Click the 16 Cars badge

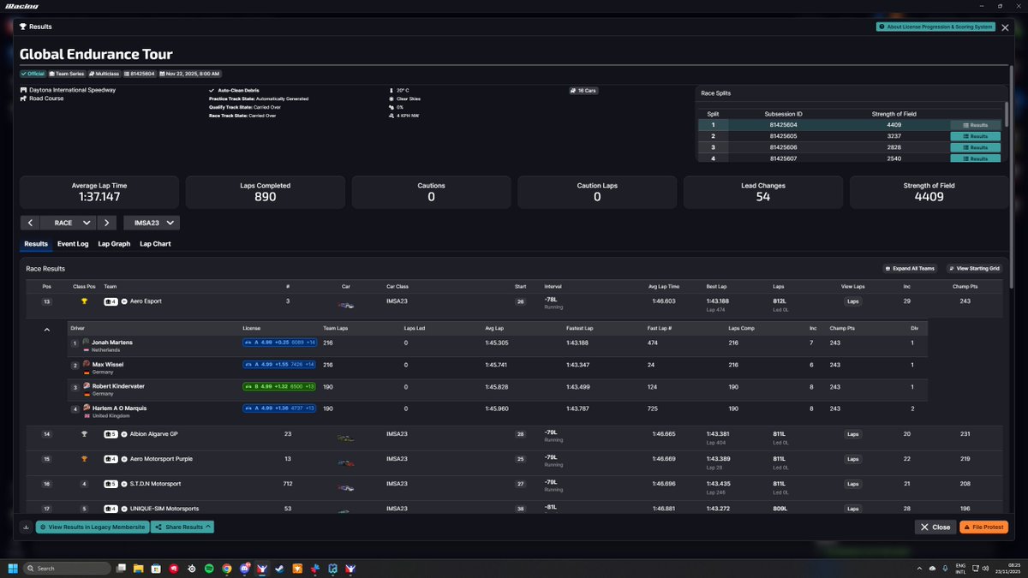(583, 90)
